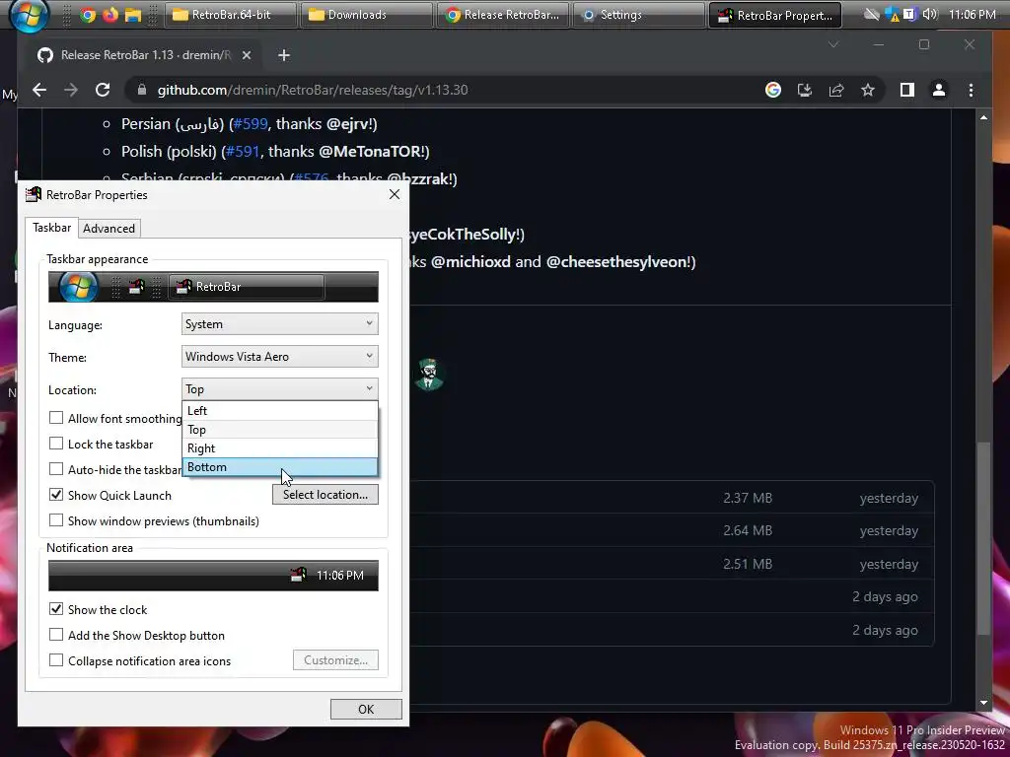Image resolution: width=1010 pixels, height=757 pixels.
Task: Go forward in Chrome
Action: tap(71, 90)
